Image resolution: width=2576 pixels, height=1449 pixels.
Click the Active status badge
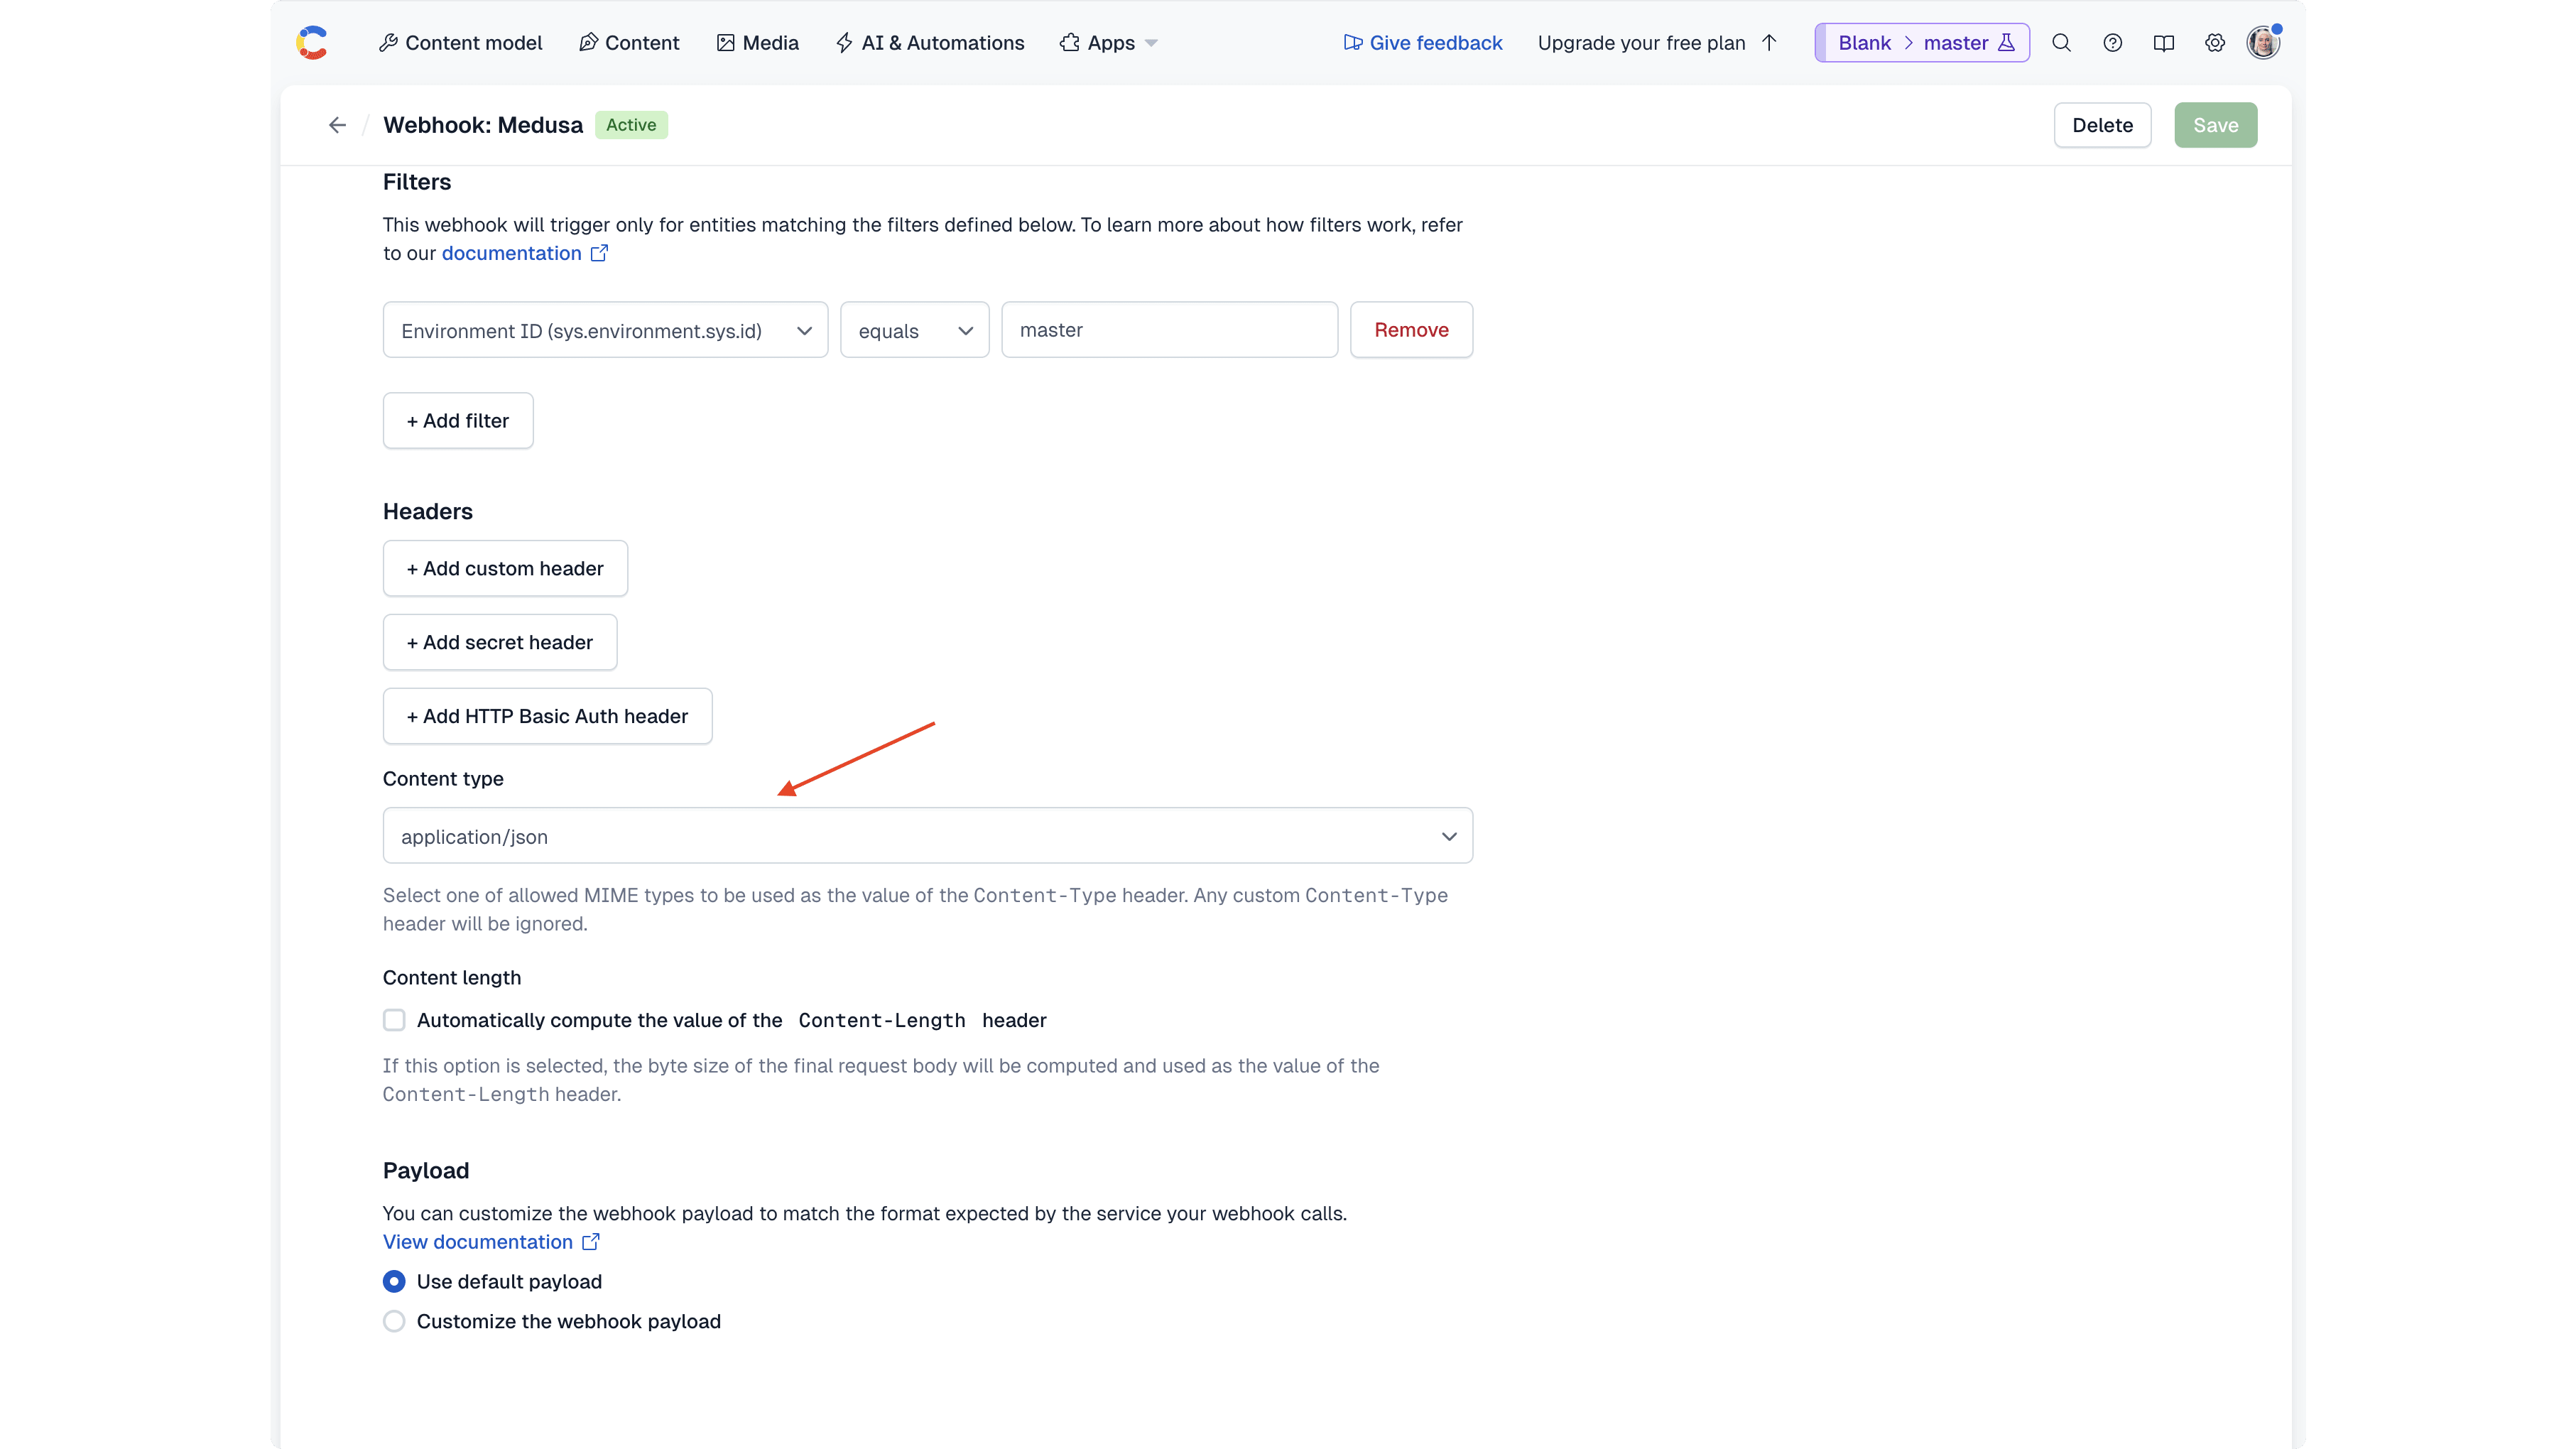pos(631,124)
